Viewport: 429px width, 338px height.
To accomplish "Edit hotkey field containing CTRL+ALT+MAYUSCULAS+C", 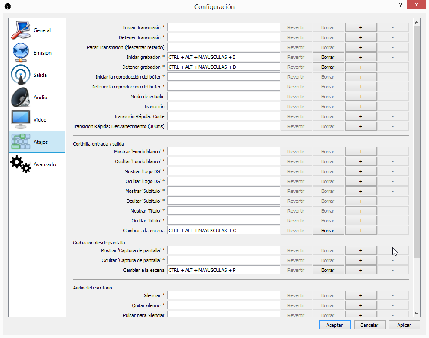I will click(223, 230).
